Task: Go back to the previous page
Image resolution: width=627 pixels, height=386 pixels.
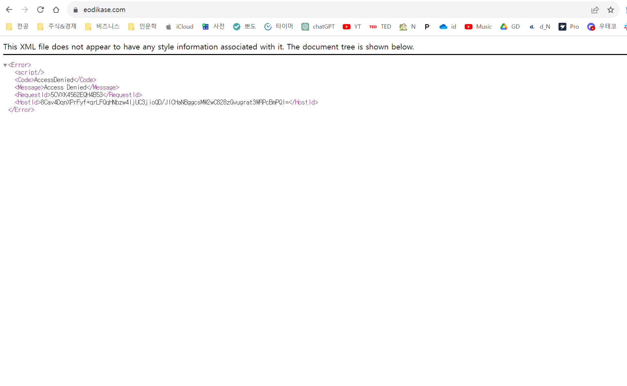Action: [x=9, y=10]
